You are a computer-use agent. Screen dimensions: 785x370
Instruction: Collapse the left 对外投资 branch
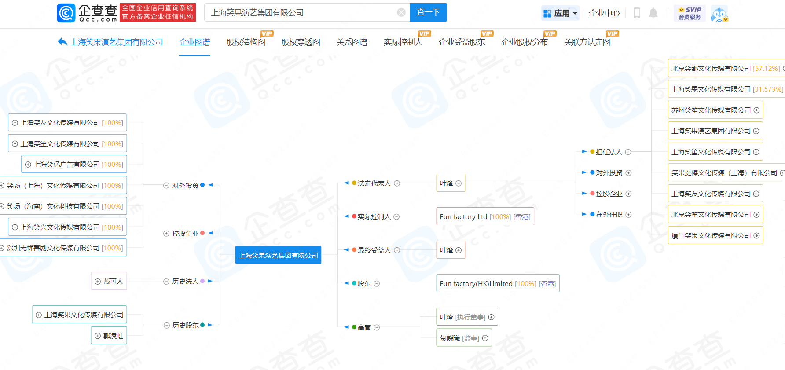tap(166, 186)
